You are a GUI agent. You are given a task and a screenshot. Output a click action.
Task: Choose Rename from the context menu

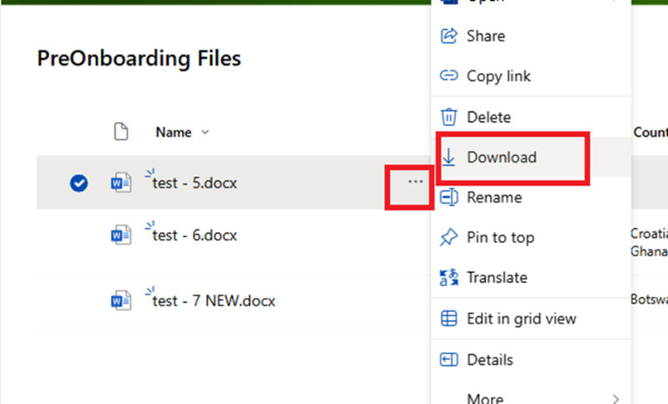point(531,197)
